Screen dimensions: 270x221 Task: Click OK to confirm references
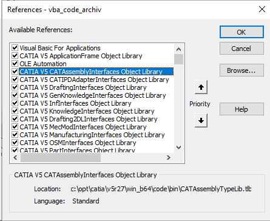click(x=241, y=32)
